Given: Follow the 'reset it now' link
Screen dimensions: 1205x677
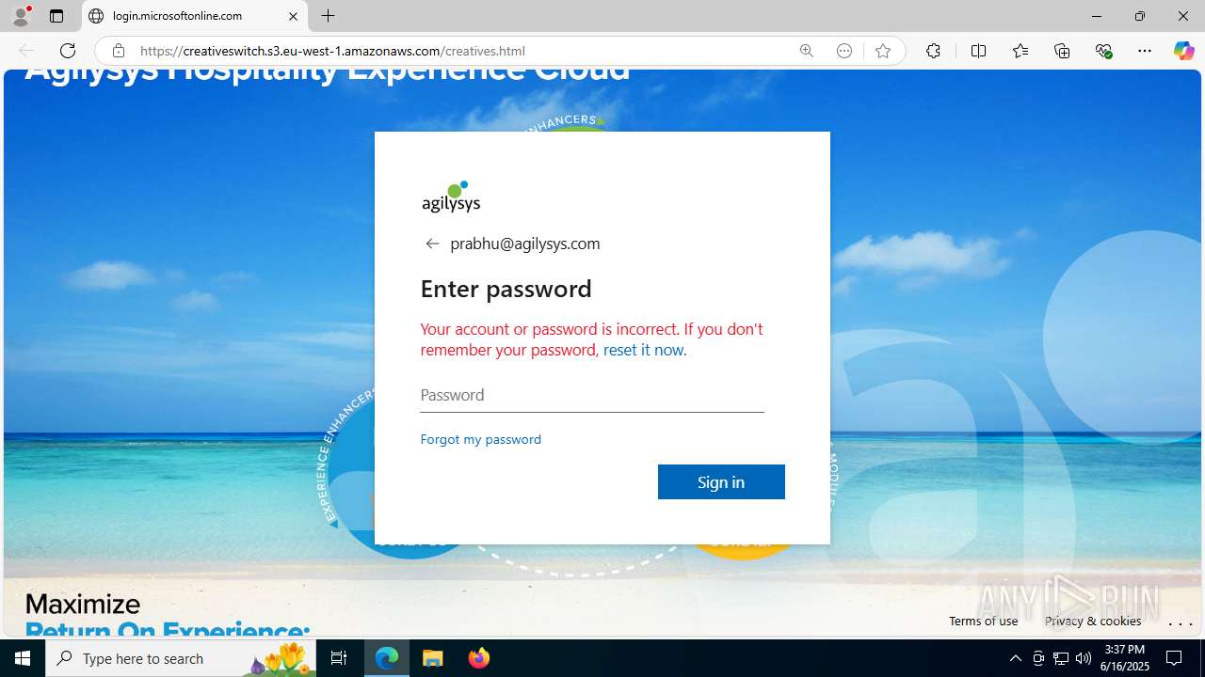Looking at the screenshot, I should (643, 350).
